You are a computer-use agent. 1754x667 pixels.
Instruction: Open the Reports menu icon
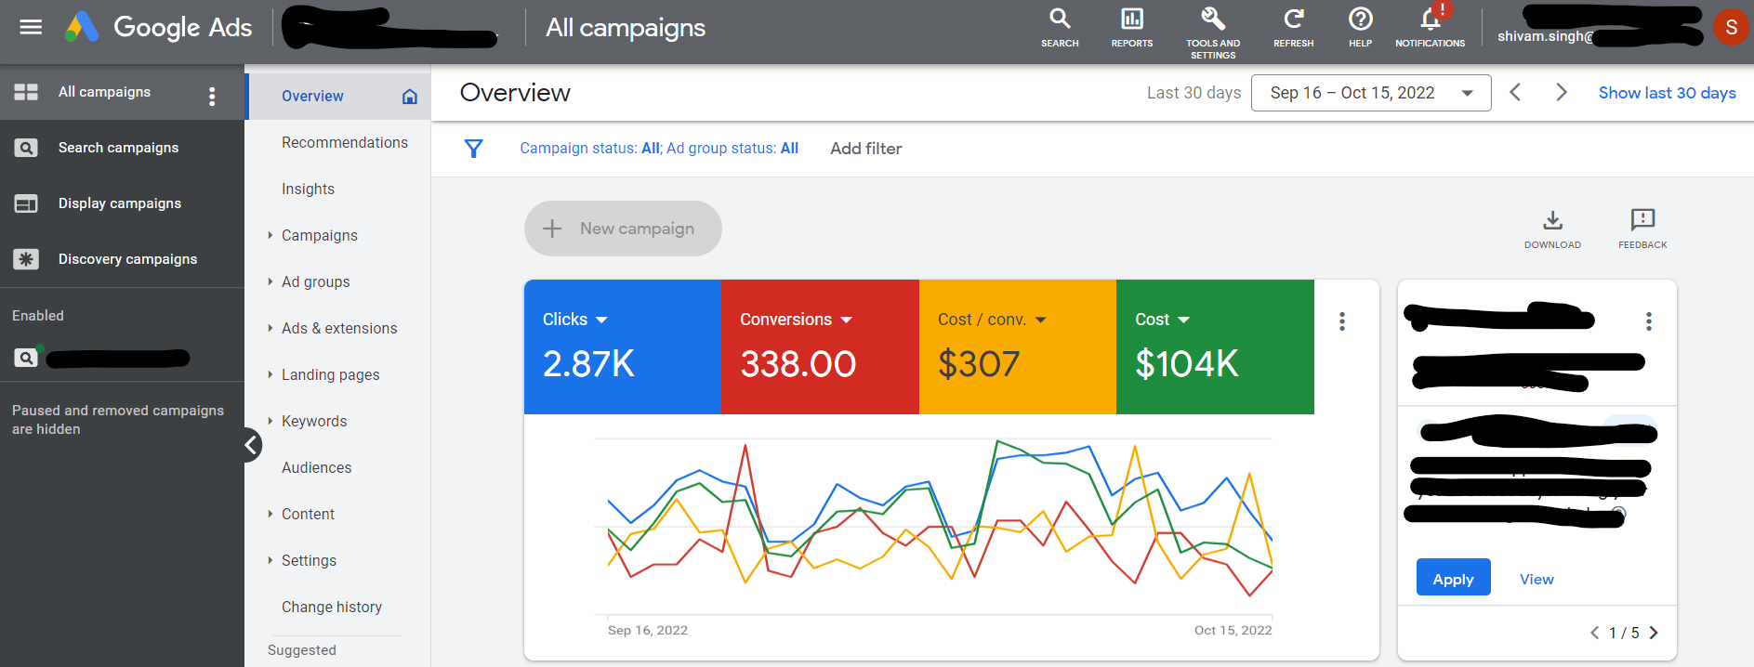[1132, 28]
